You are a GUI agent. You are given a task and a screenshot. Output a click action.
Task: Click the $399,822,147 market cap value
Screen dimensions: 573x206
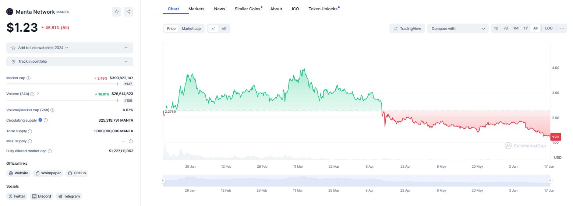(121, 78)
